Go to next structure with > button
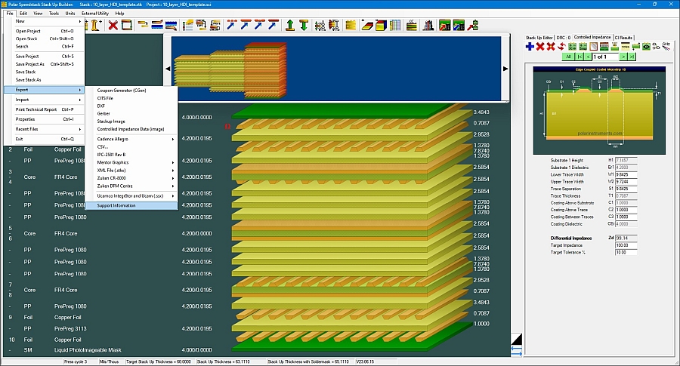680x366 pixels. [623, 57]
